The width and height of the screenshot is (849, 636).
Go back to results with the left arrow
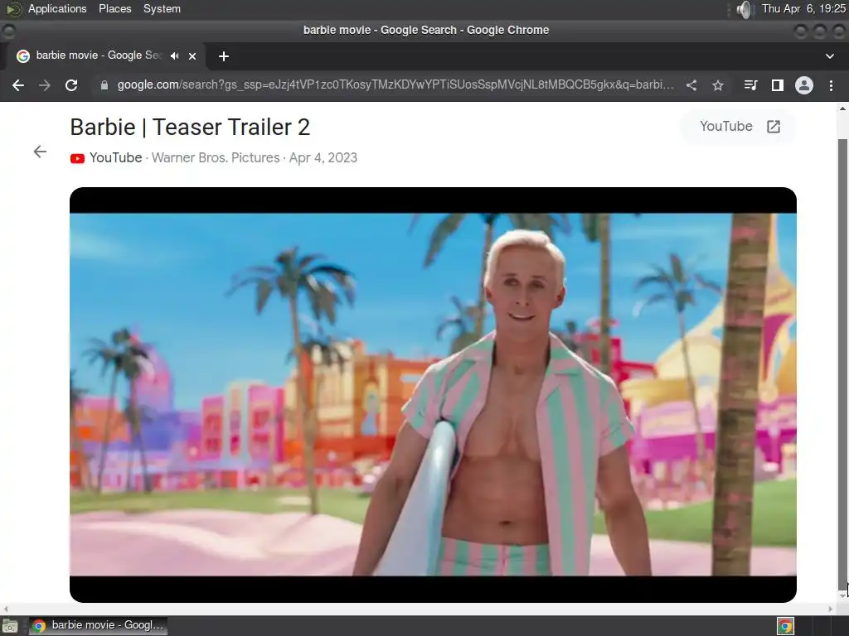coord(40,152)
